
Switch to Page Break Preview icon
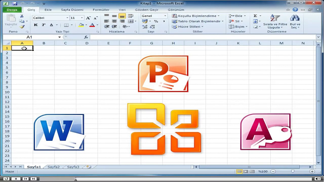coord(252,171)
